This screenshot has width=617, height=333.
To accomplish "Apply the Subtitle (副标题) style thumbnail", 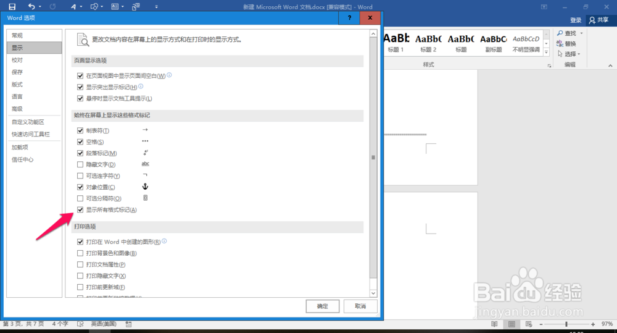I will [494, 43].
